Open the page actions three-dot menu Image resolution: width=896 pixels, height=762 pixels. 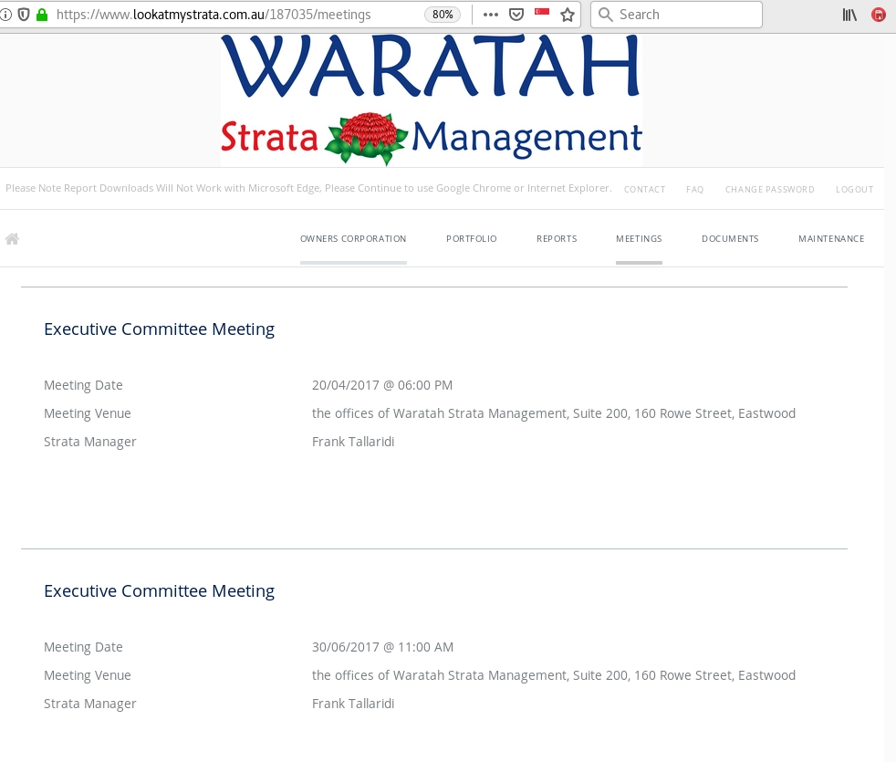[x=490, y=15]
